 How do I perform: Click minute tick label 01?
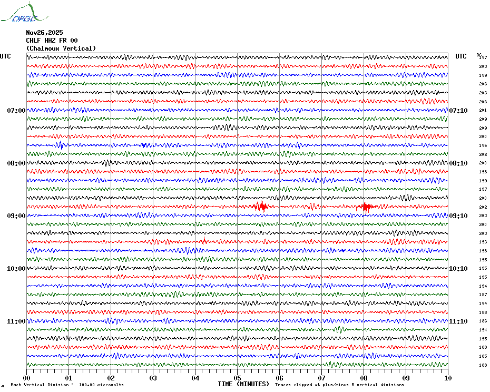[68, 378]
